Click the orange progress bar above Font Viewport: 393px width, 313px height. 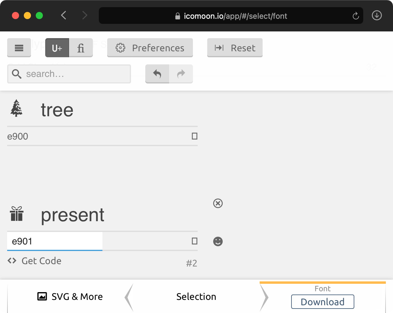coord(322,281)
